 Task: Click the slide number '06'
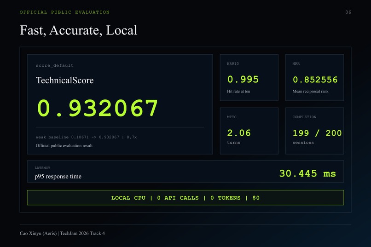[x=348, y=12]
